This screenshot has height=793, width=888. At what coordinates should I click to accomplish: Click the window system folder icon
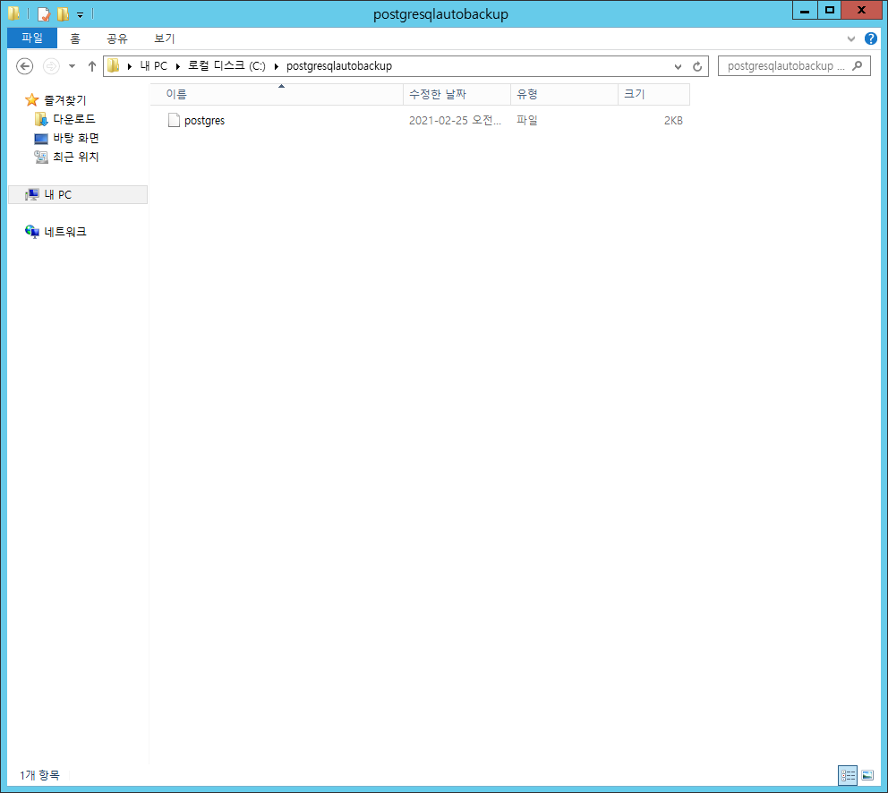(13, 13)
